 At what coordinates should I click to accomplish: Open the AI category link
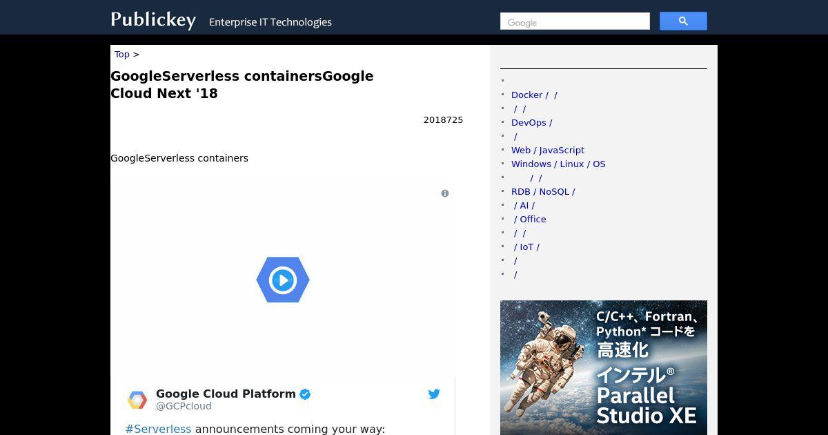(x=524, y=205)
